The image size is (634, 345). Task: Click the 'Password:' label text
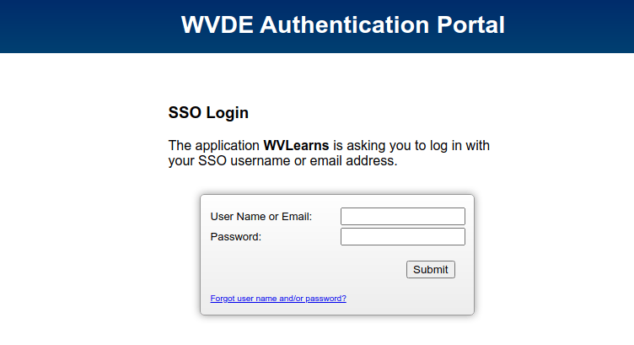coord(236,236)
